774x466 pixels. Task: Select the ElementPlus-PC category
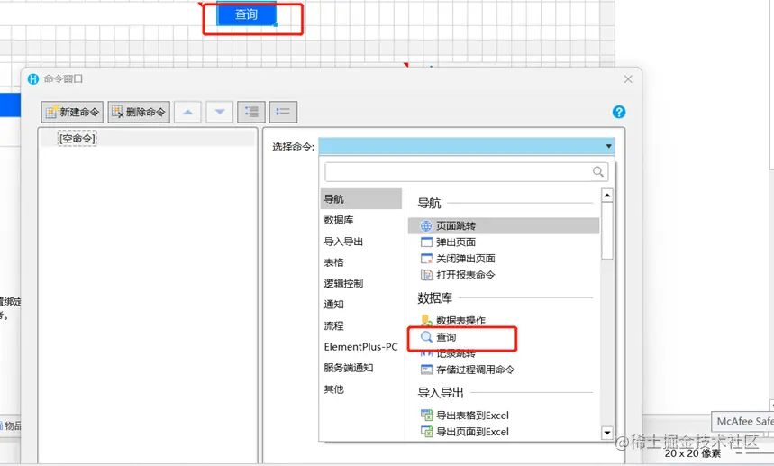click(x=360, y=347)
